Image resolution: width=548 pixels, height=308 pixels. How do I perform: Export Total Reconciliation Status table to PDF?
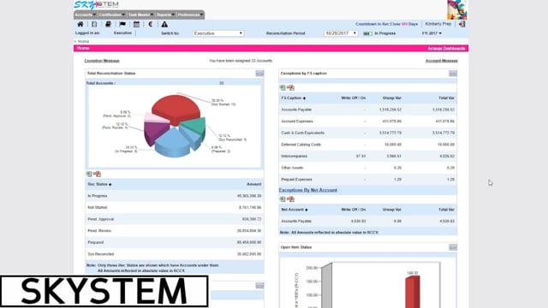pos(97,174)
